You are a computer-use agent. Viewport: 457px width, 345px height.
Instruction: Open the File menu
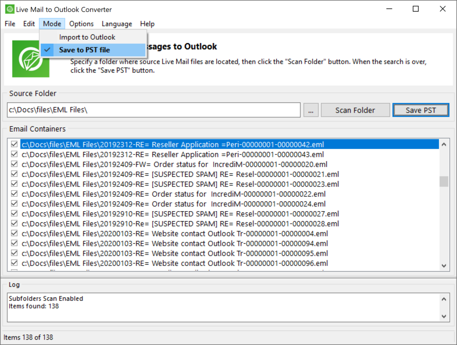9,24
